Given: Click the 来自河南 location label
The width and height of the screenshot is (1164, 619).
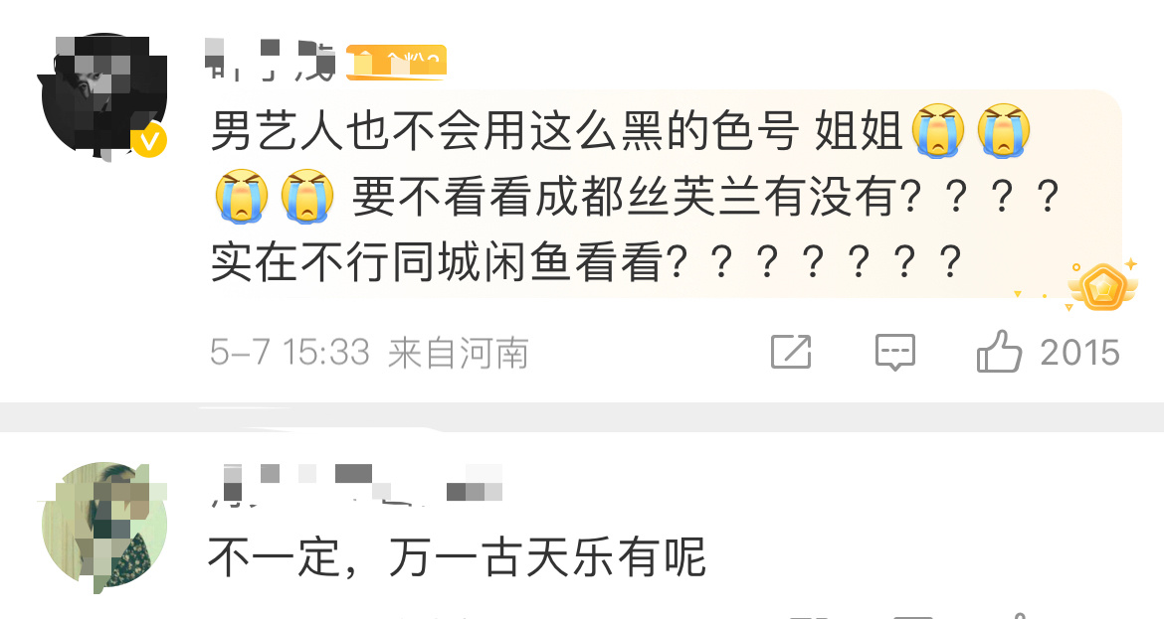Looking at the screenshot, I should 458,353.
